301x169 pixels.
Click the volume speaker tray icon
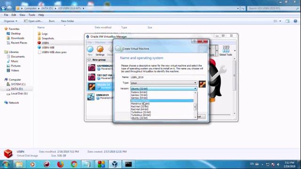(278, 164)
